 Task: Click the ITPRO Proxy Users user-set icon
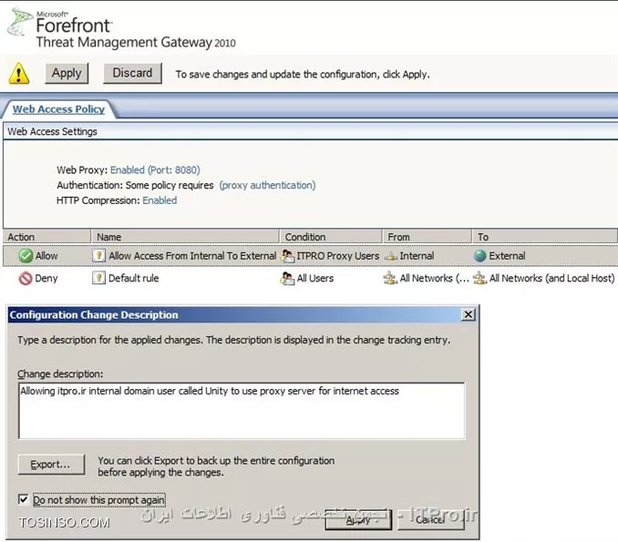coord(287,256)
